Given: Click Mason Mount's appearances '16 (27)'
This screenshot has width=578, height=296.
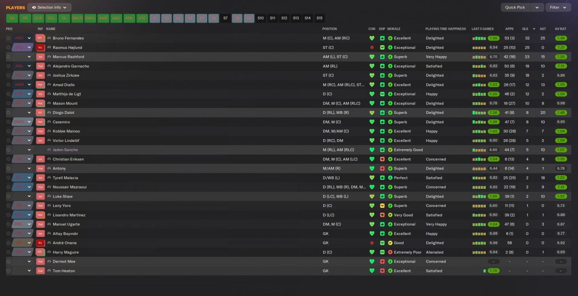Looking at the screenshot, I should click(509, 103).
